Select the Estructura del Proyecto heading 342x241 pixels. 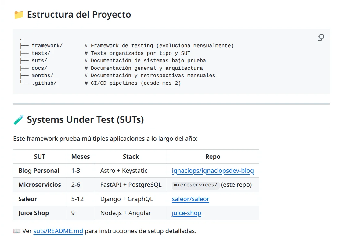coord(79,14)
